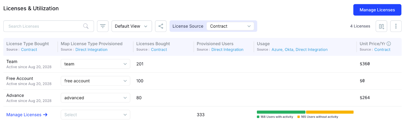Viewport: 405px width, 120px height.
Task: Open the filter options icon
Action: click(103, 26)
